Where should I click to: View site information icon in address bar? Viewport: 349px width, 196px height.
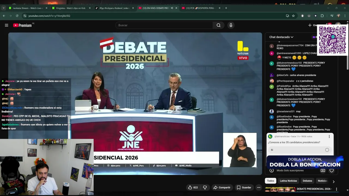(25, 16)
